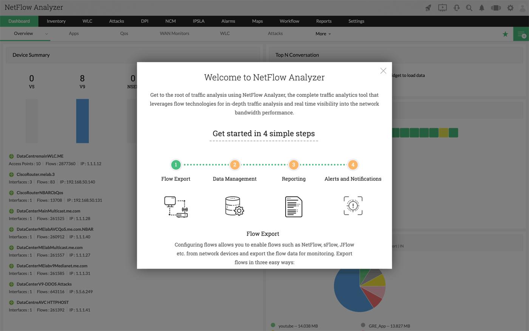Expand the Overview tab dropdown arrow
The image size is (529, 331).
point(46,34)
